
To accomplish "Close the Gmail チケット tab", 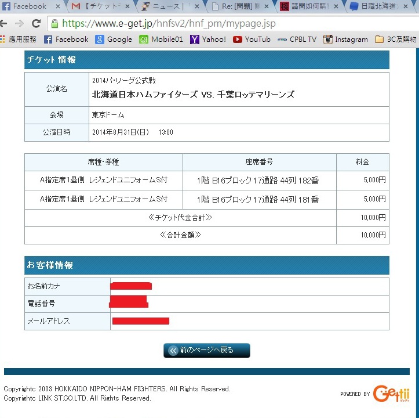I will pos(127,6).
